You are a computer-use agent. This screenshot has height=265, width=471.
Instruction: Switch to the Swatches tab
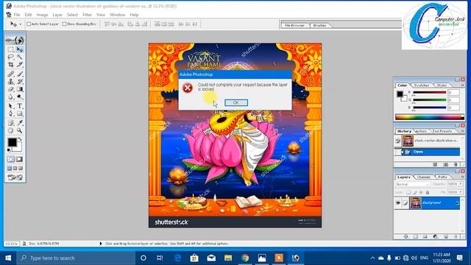point(422,85)
